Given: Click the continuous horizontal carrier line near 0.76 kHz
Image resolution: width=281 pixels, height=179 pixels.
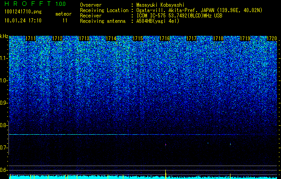Looking at the screenshot, I should point(143,134).
